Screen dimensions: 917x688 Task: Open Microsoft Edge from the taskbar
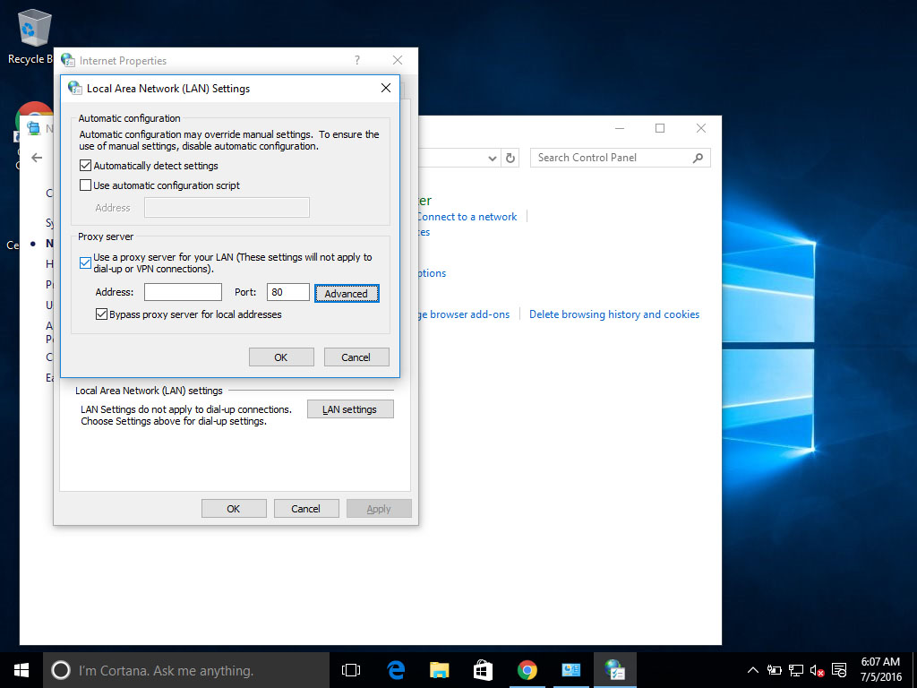pos(396,669)
